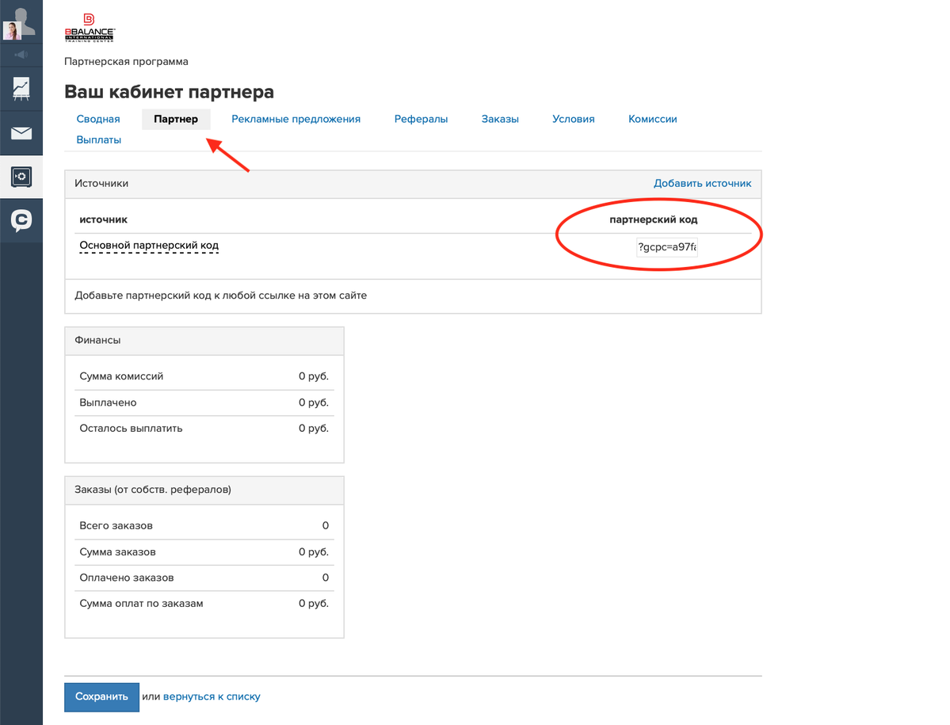
Task: Follow the вернуться к списку link
Action: (x=212, y=696)
